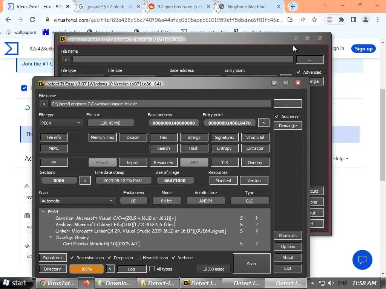This screenshot has width=386, height=289.
Task: Toggle Verbose checkbox
Action: tap(173, 257)
